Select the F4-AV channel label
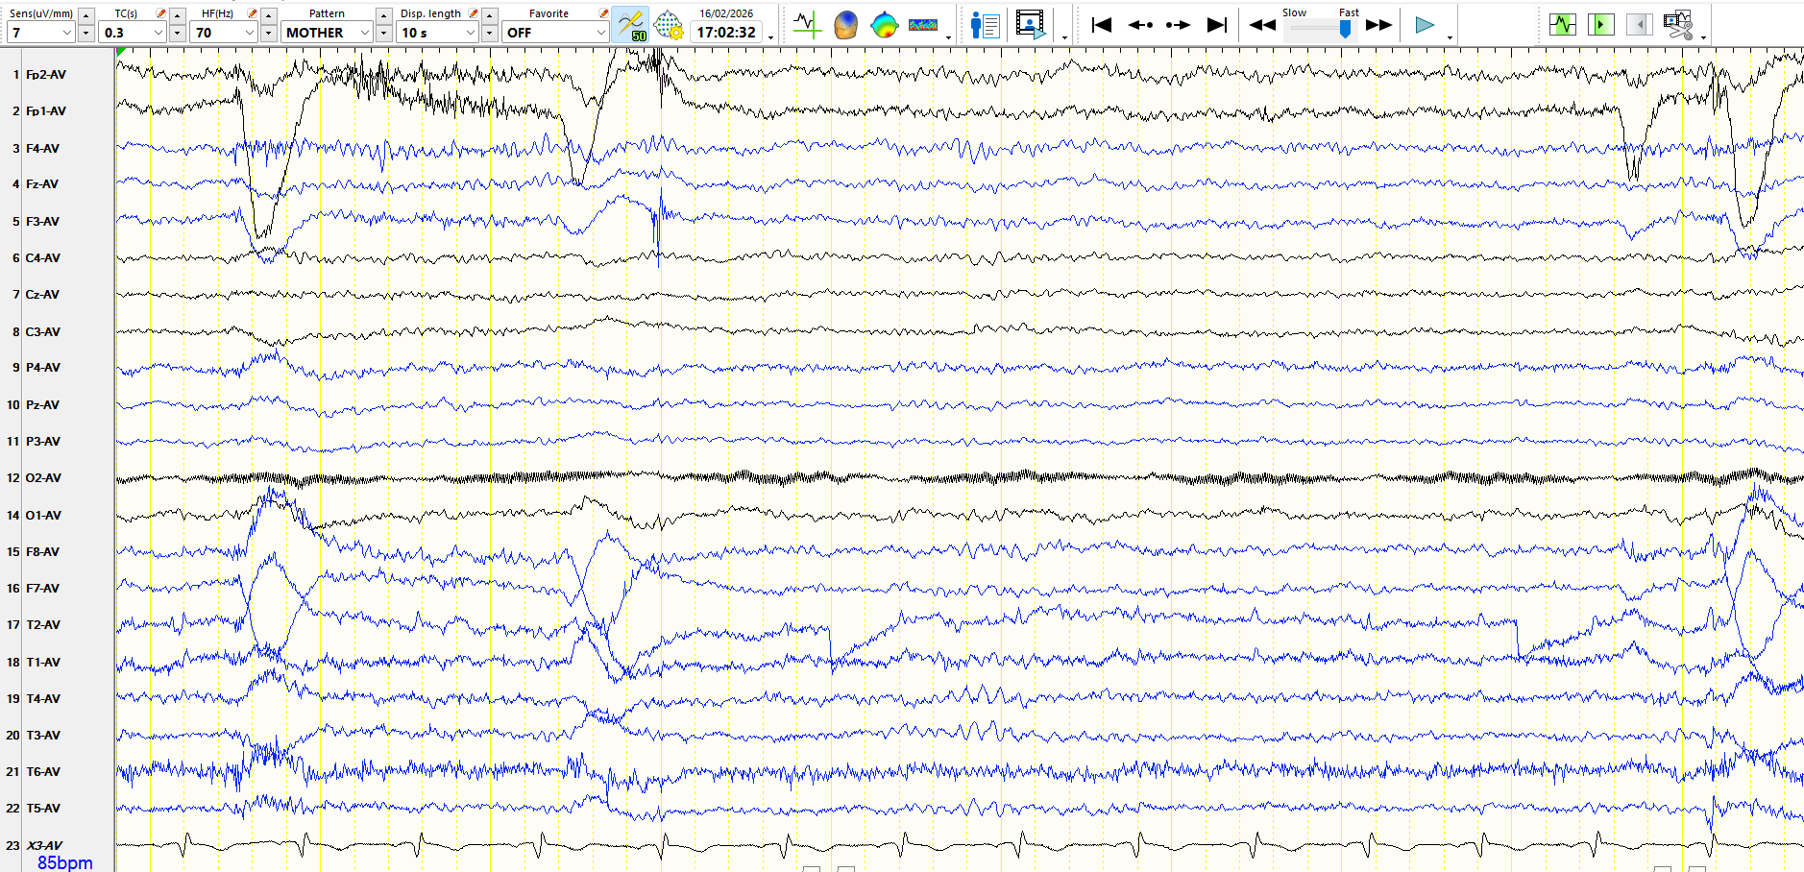The image size is (1804, 872). click(42, 149)
